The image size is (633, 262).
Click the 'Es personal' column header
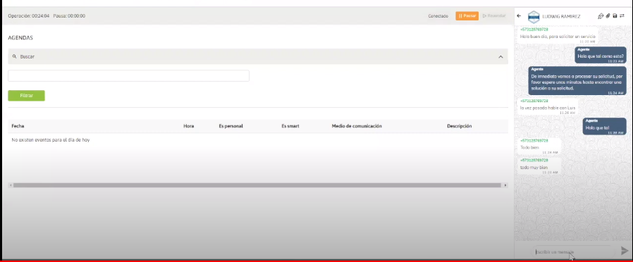point(231,126)
